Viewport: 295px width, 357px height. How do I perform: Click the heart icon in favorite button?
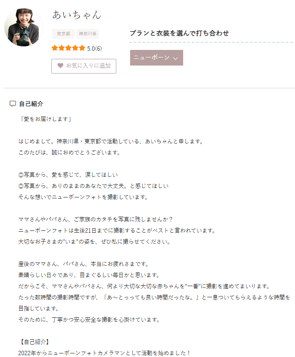coord(60,66)
